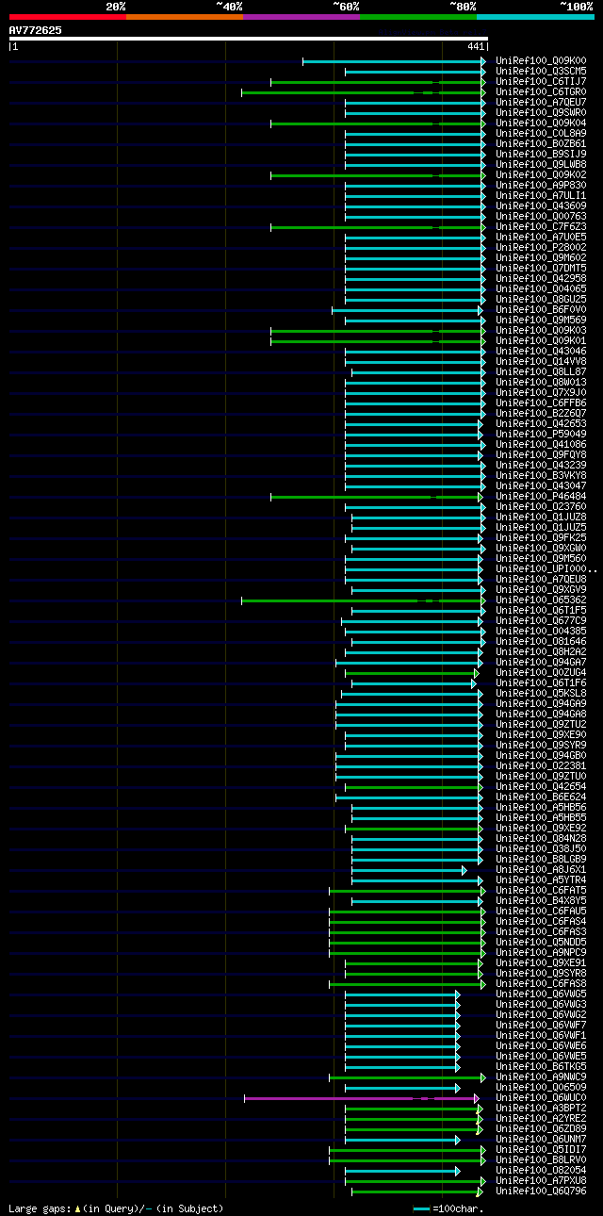603x1216 pixels.
Task: Open hit UniRef100_Q09K00
Action: [x=541, y=60]
